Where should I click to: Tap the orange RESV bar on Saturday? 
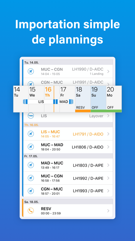pyautogui.click(x=83, y=111)
